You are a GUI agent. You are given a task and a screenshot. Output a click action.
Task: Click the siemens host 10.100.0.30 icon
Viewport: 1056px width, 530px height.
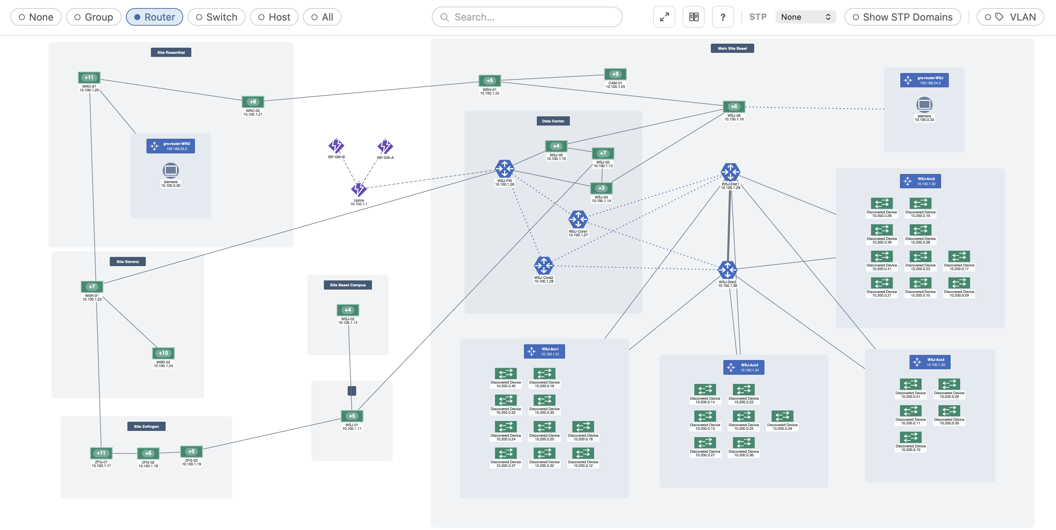pyautogui.click(x=170, y=170)
